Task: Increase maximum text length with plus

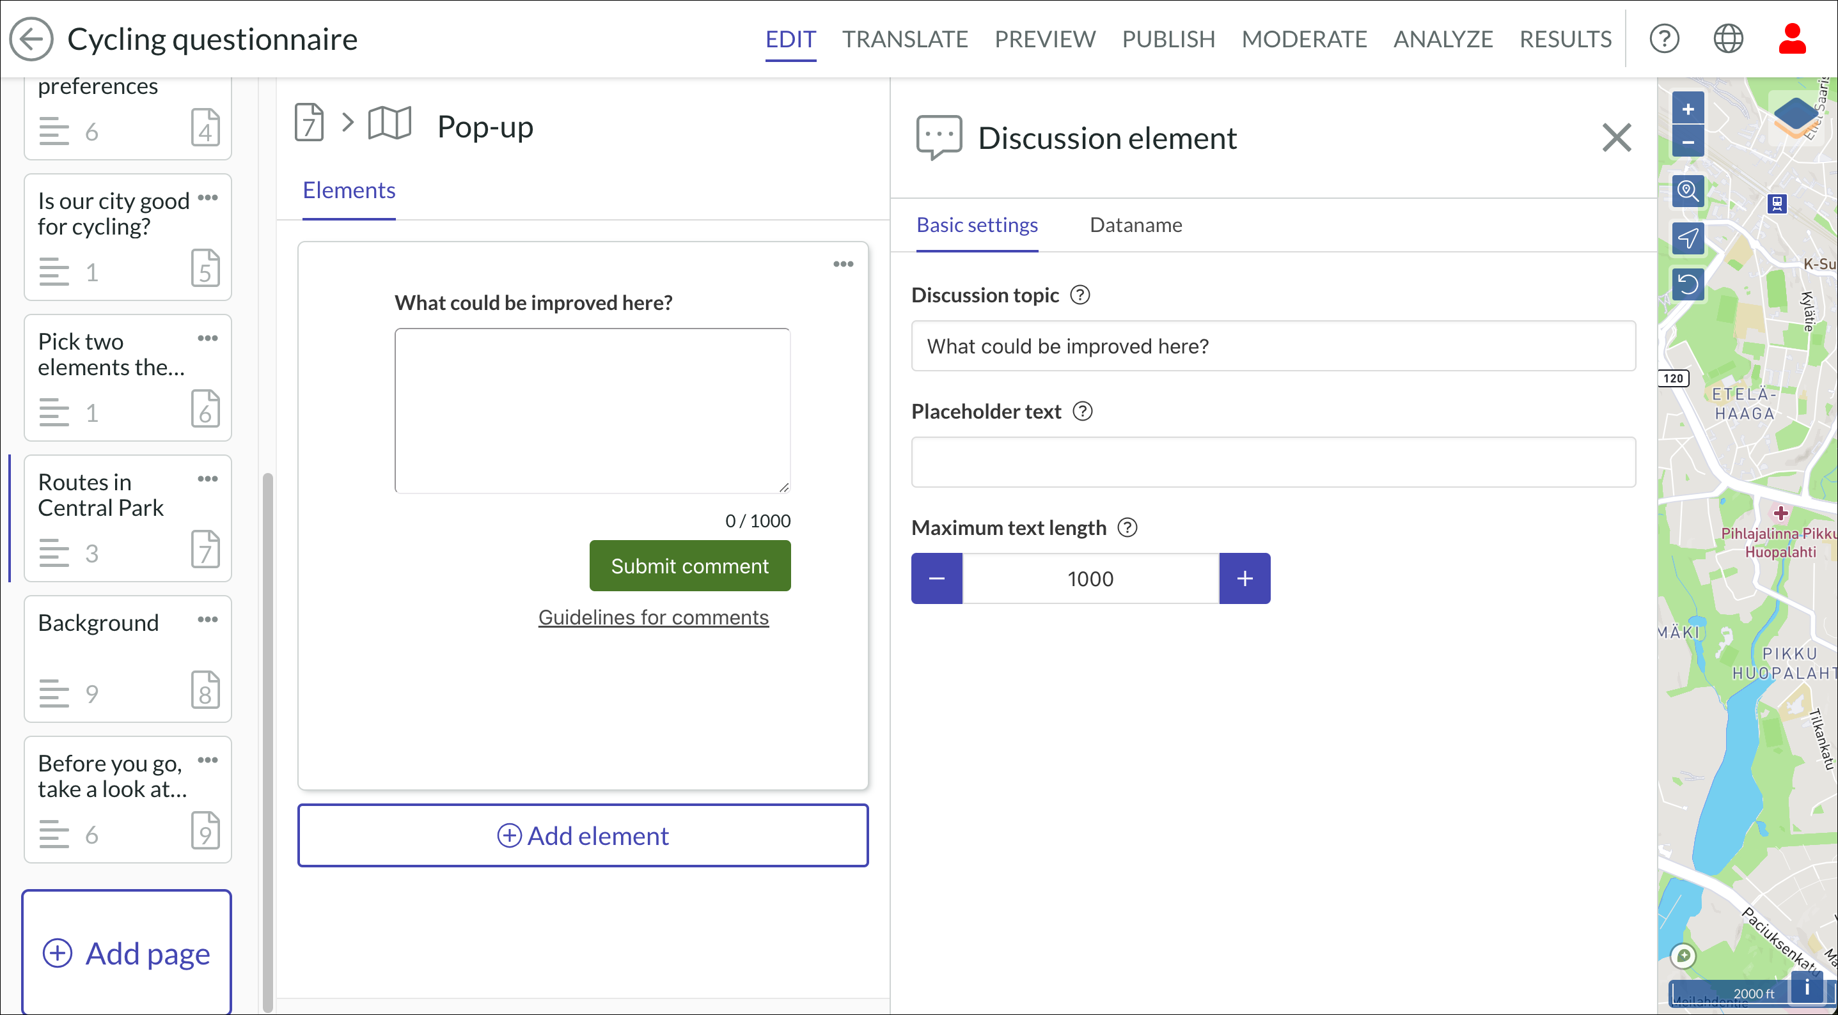Action: coord(1245,578)
